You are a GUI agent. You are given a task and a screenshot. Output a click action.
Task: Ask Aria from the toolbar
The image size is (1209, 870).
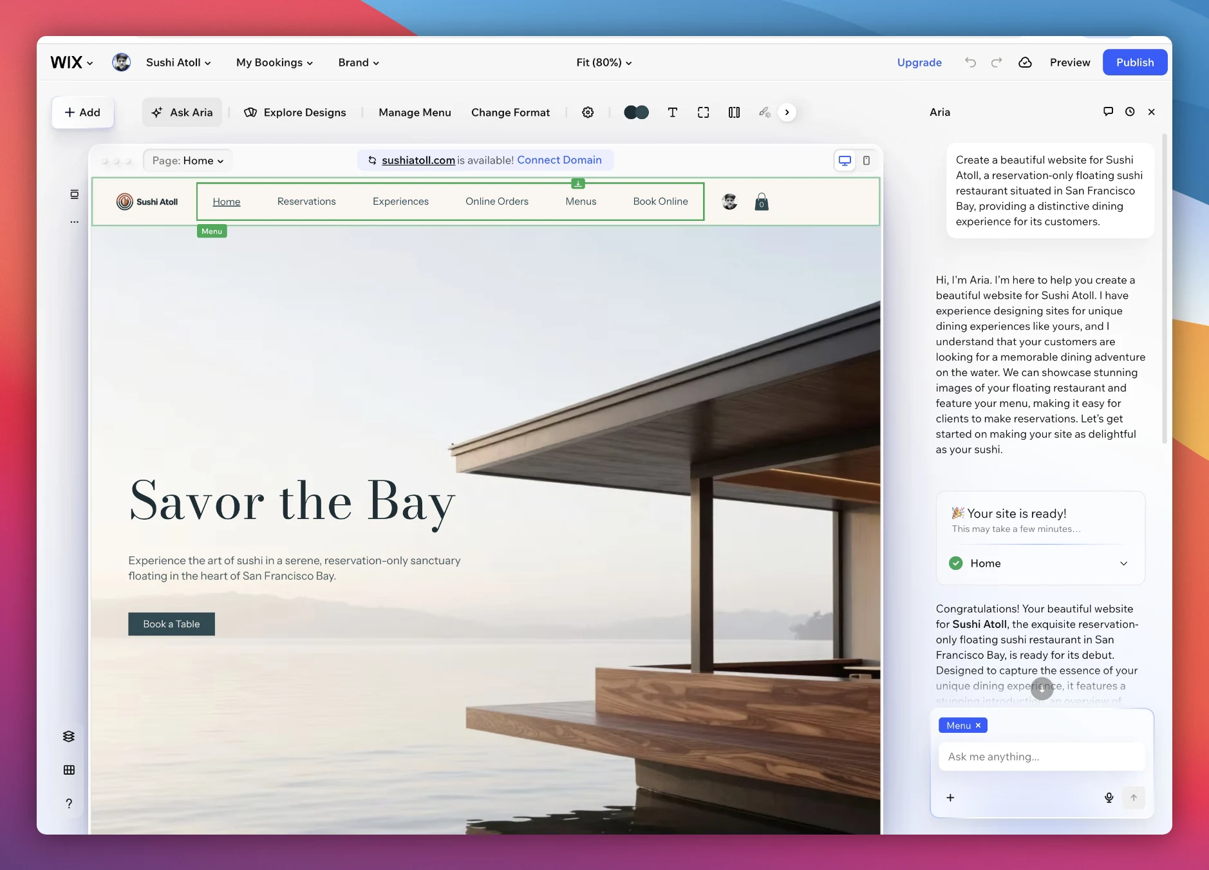[182, 113]
